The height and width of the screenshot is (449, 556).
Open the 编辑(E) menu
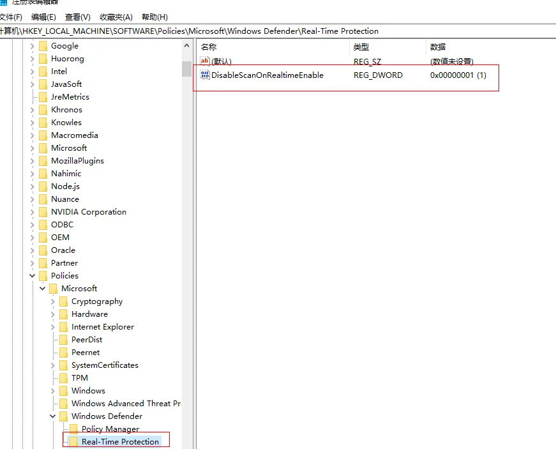point(43,17)
